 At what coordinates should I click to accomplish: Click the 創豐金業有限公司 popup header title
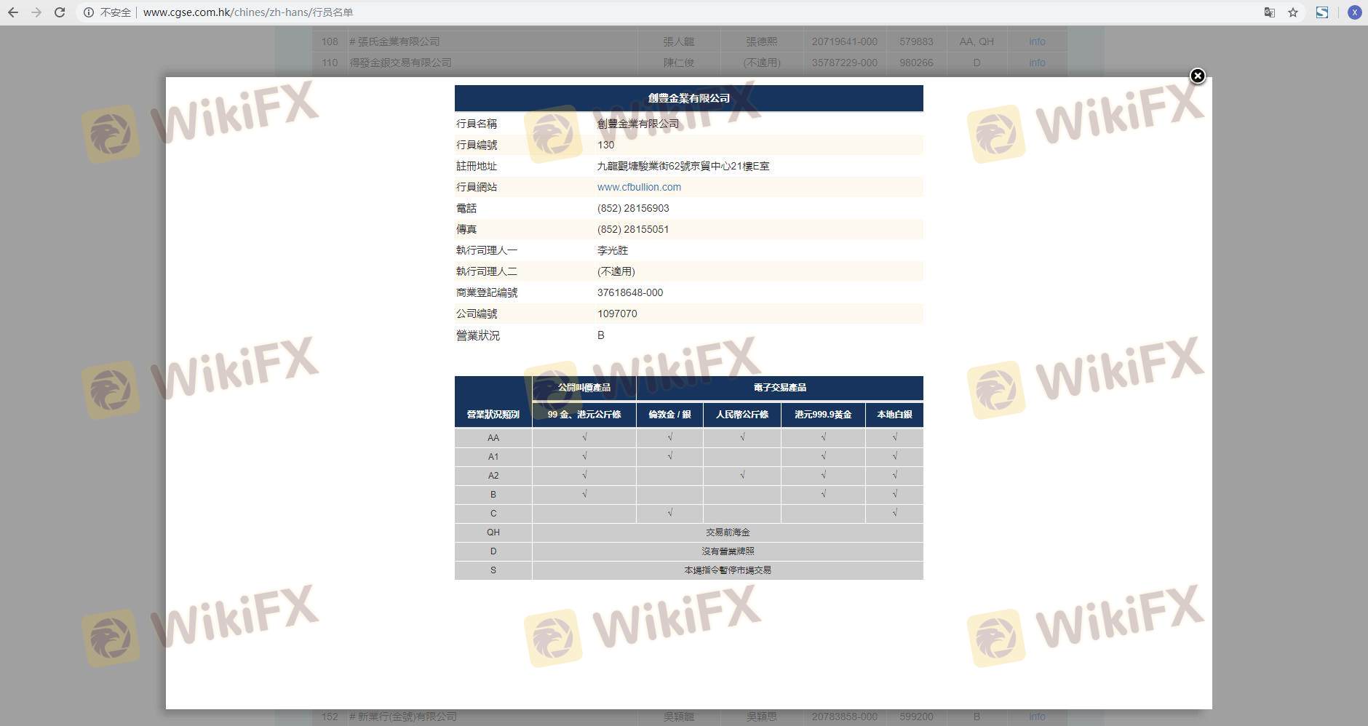click(x=688, y=98)
